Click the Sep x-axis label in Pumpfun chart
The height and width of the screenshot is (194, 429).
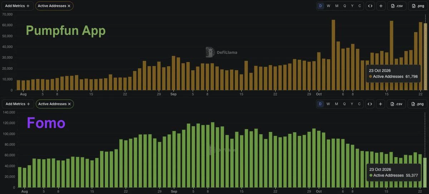pyautogui.click(x=173, y=94)
